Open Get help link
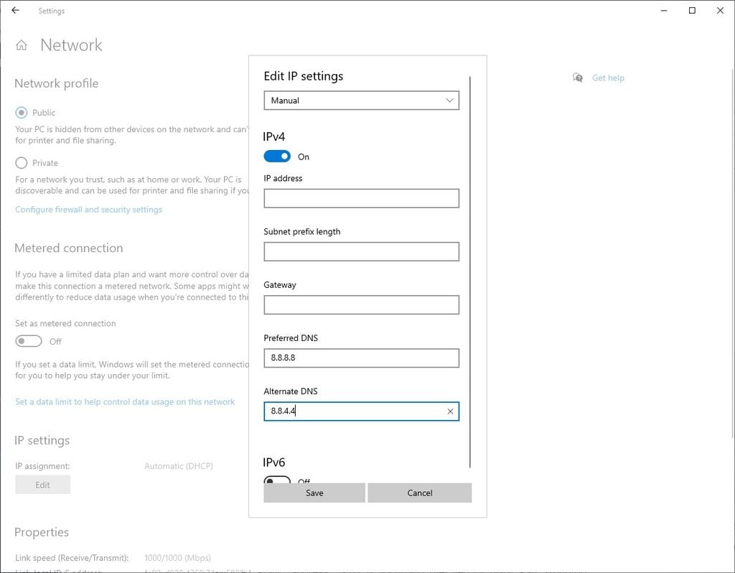The width and height of the screenshot is (735, 573). point(608,78)
